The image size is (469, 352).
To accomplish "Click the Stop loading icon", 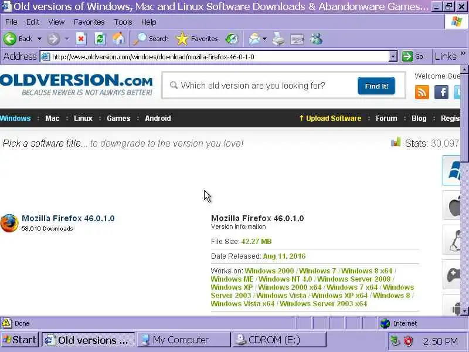I will pos(81,39).
